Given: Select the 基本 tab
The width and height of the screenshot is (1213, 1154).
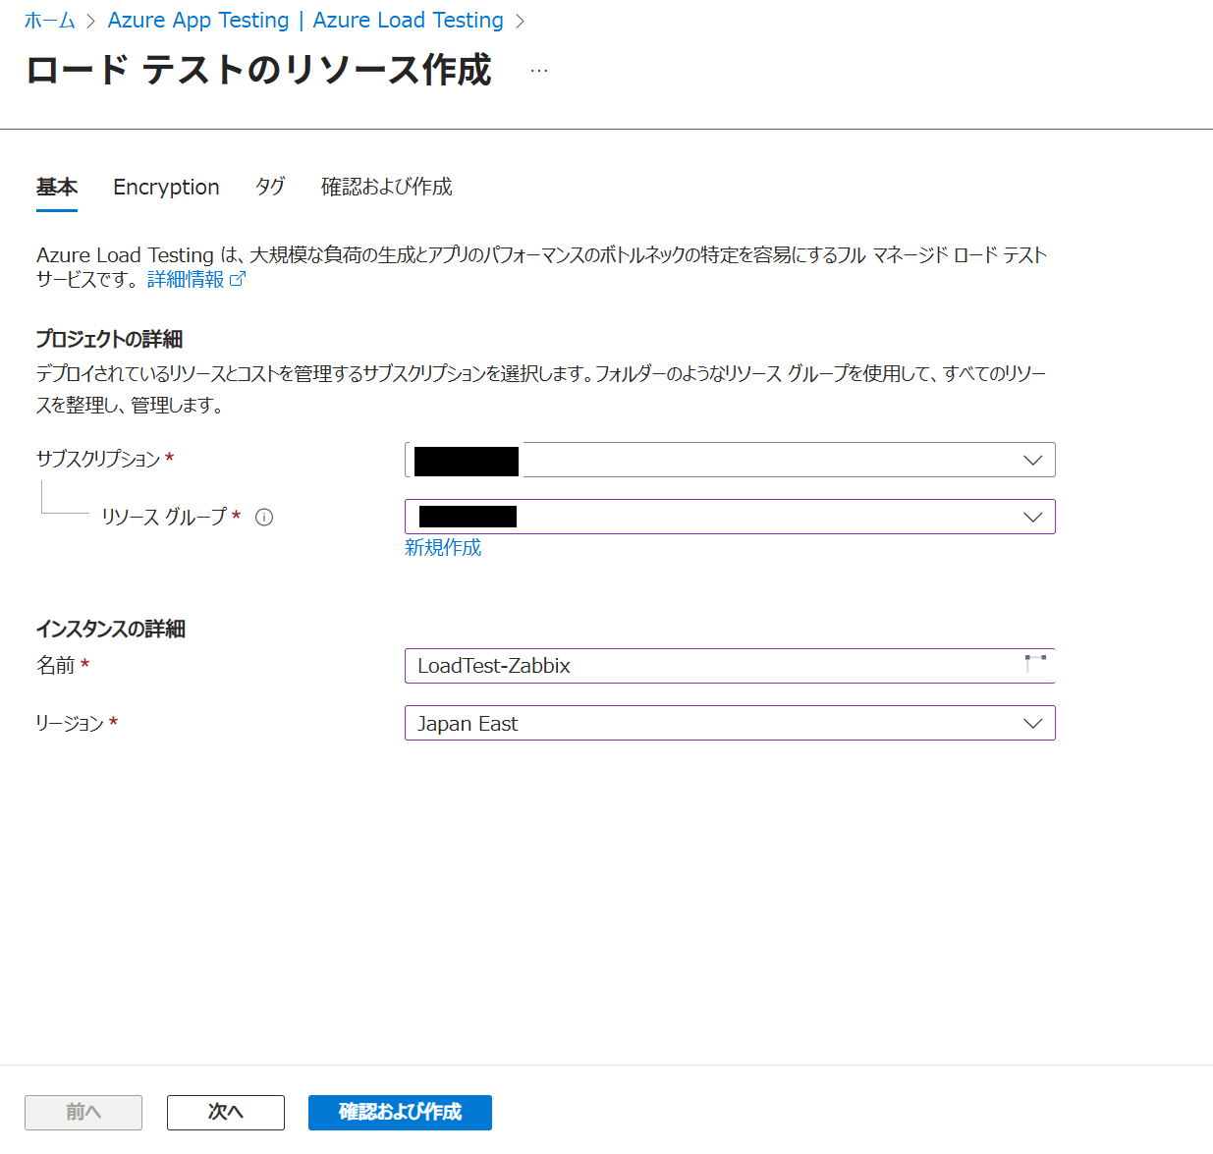Looking at the screenshot, I should click(x=57, y=187).
